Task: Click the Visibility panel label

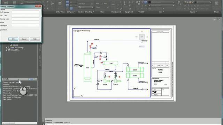Action: (141, 12)
